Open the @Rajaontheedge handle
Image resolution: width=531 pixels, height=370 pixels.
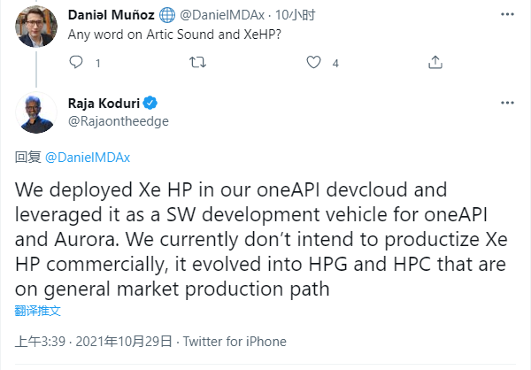(118, 120)
